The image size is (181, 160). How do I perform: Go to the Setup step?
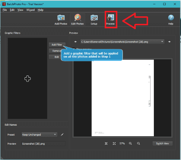click(94, 20)
